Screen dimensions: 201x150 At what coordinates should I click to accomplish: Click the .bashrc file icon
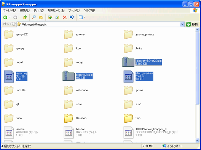[x=69, y=133]
